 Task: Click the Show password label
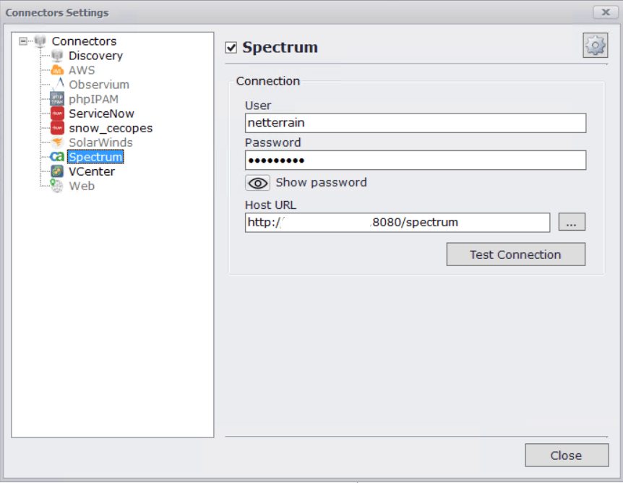click(321, 182)
